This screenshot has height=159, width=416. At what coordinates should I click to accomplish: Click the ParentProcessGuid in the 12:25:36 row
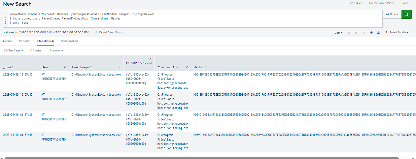point(138,79)
